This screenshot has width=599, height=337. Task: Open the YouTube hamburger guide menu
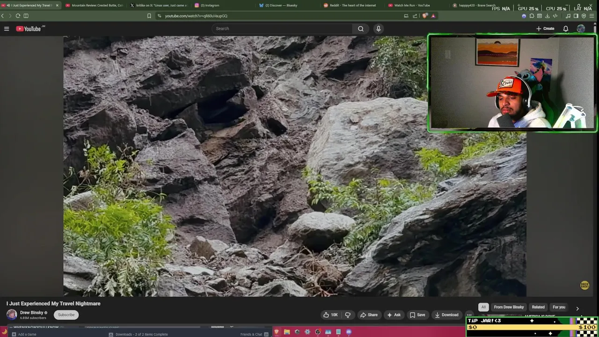point(7,29)
